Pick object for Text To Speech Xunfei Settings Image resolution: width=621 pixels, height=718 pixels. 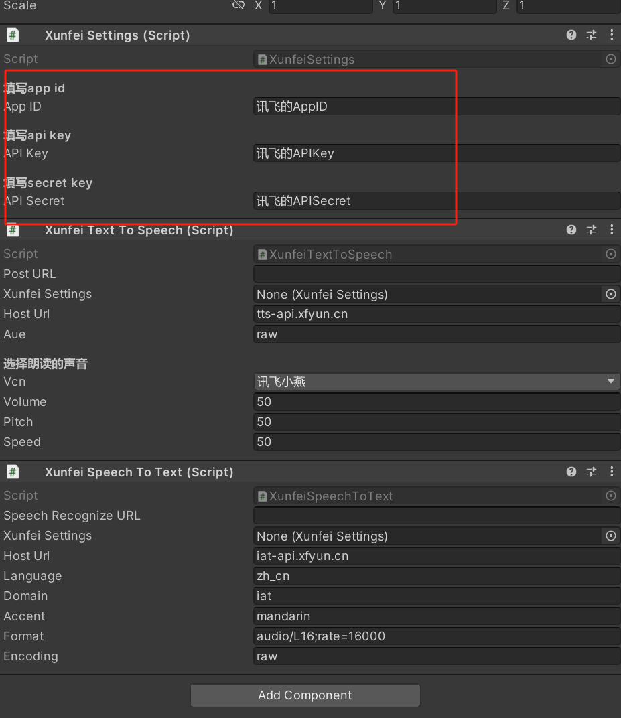(611, 294)
